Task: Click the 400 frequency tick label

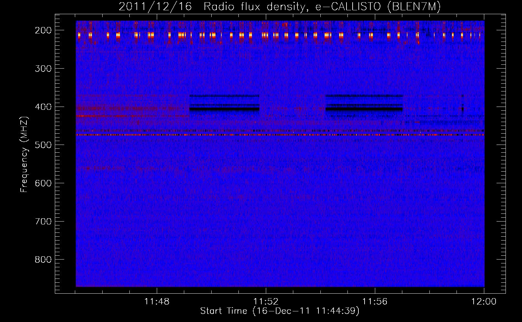Action: click(43, 107)
